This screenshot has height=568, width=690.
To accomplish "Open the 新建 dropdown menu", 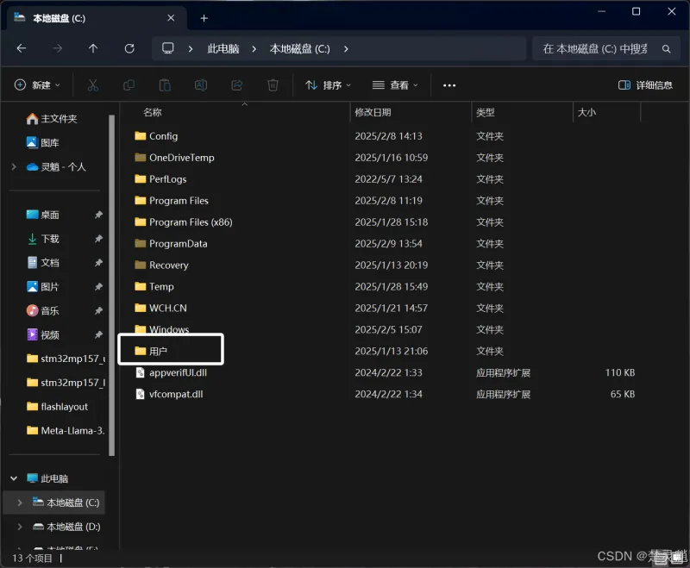I will click(38, 85).
